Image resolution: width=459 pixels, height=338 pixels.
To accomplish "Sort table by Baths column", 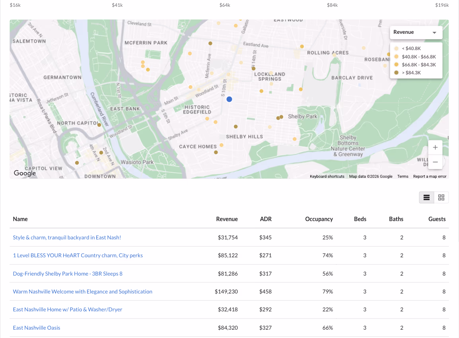I will [x=396, y=219].
